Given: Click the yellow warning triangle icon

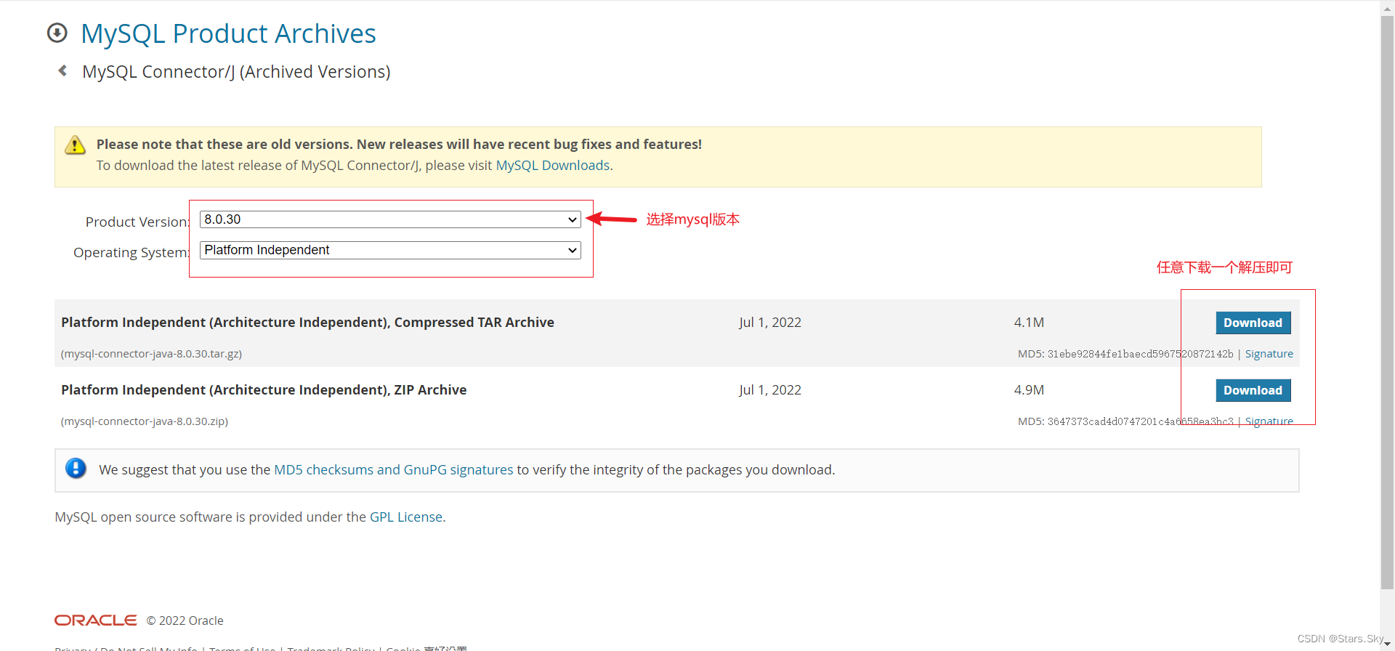Looking at the screenshot, I should [x=75, y=145].
